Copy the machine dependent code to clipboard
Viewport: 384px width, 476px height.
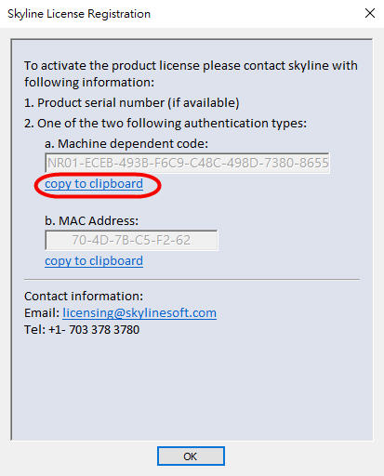point(94,184)
